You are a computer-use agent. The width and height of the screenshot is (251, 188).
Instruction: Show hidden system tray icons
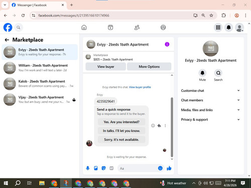(x=194, y=183)
